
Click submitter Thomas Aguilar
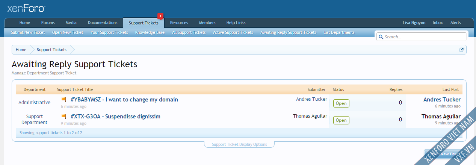pyautogui.click(x=310, y=116)
